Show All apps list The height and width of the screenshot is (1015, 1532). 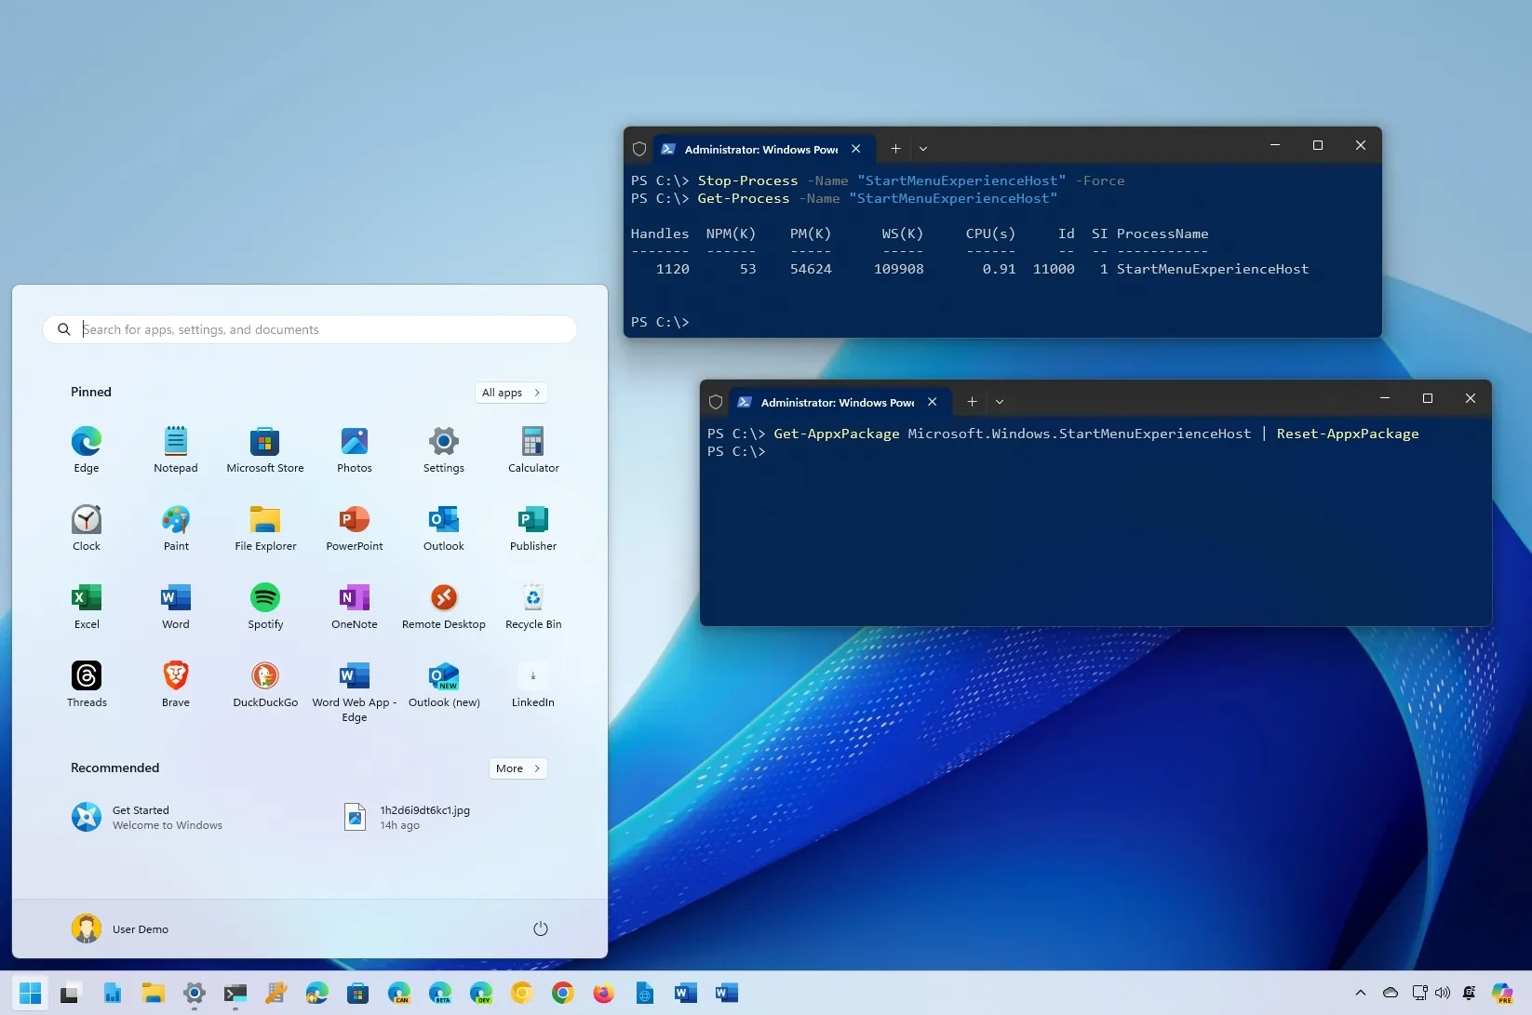coord(511,393)
